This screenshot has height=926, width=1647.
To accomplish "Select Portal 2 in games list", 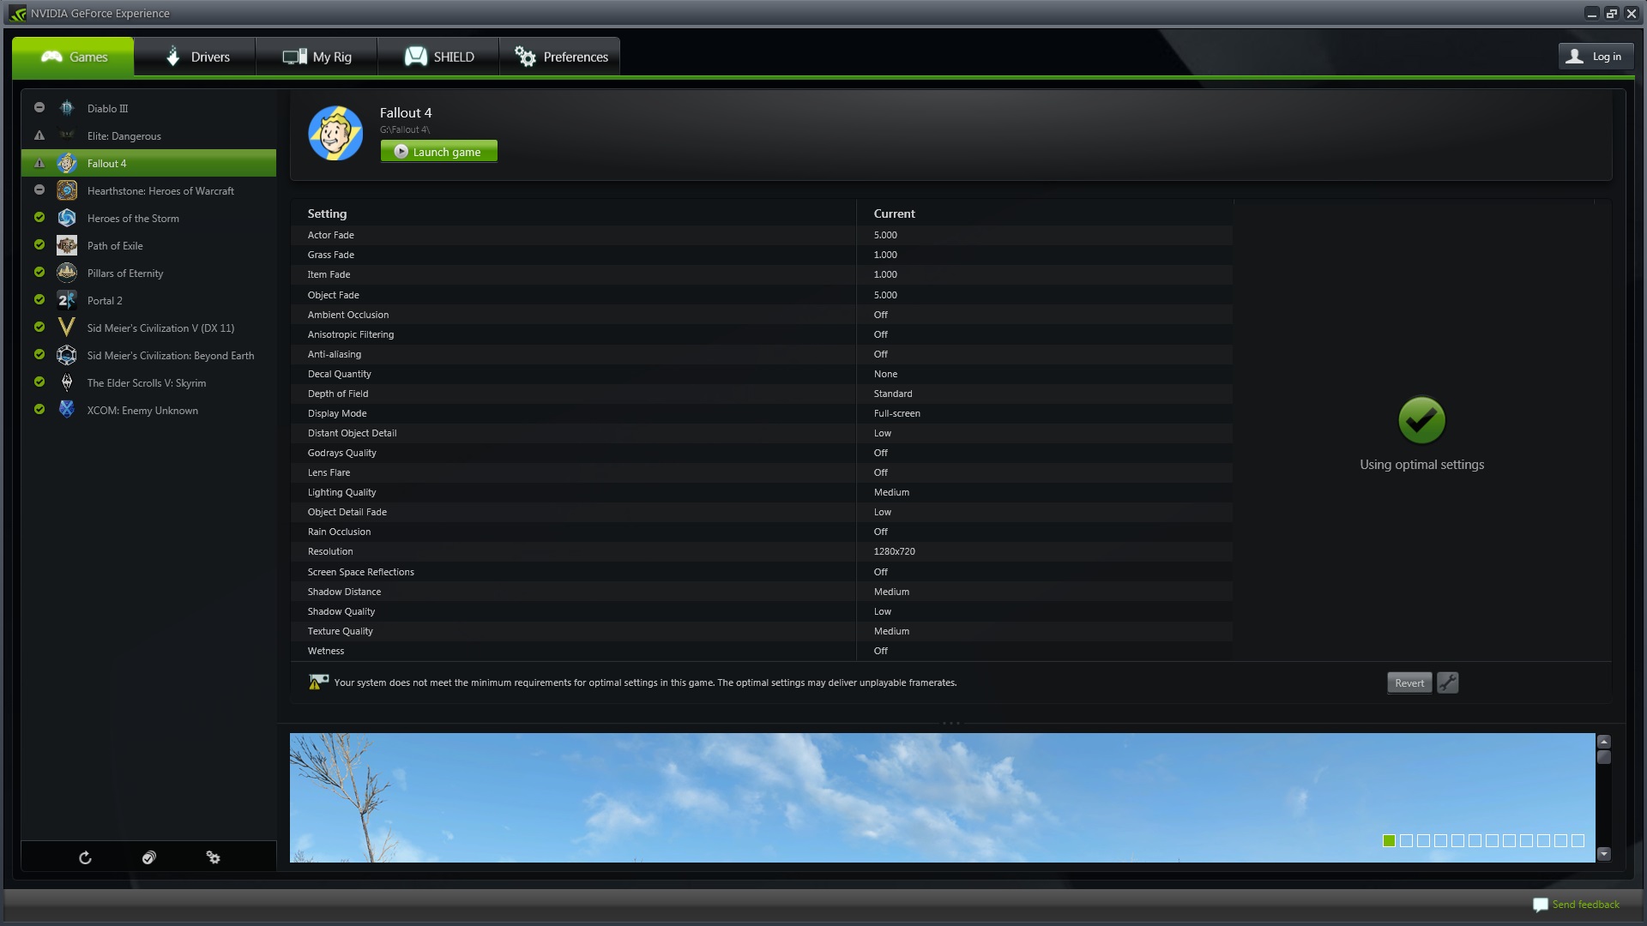I will [105, 301].
